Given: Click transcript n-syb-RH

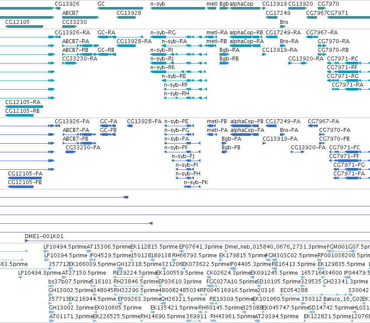Looking at the screenshot, I should click(x=186, y=98).
